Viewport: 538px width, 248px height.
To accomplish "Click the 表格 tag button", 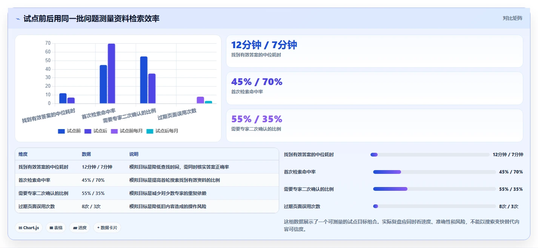I will click(x=55, y=228).
